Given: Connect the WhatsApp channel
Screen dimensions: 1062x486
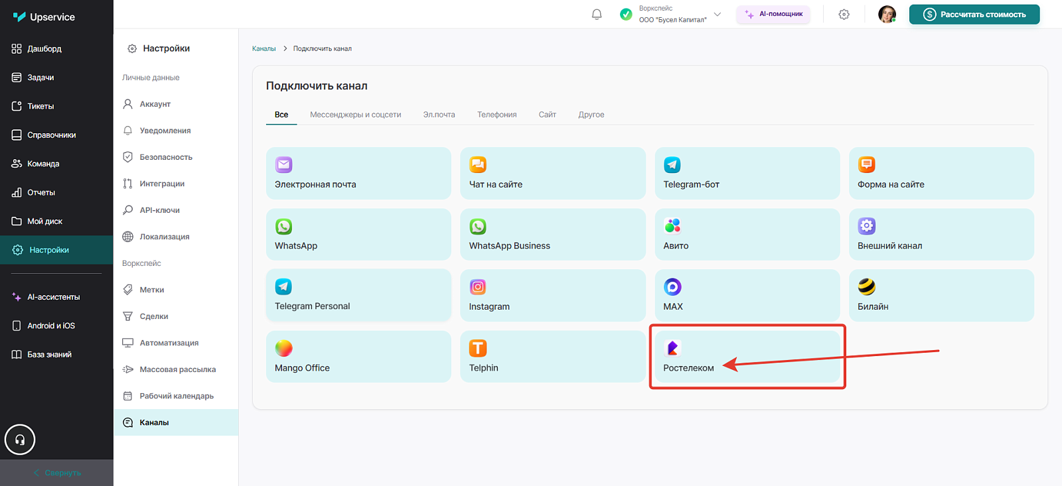Looking at the screenshot, I should tap(358, 235).
